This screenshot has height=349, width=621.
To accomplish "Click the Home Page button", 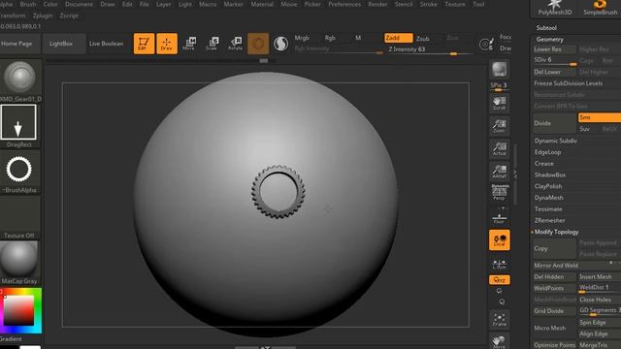I will (19, 44).
